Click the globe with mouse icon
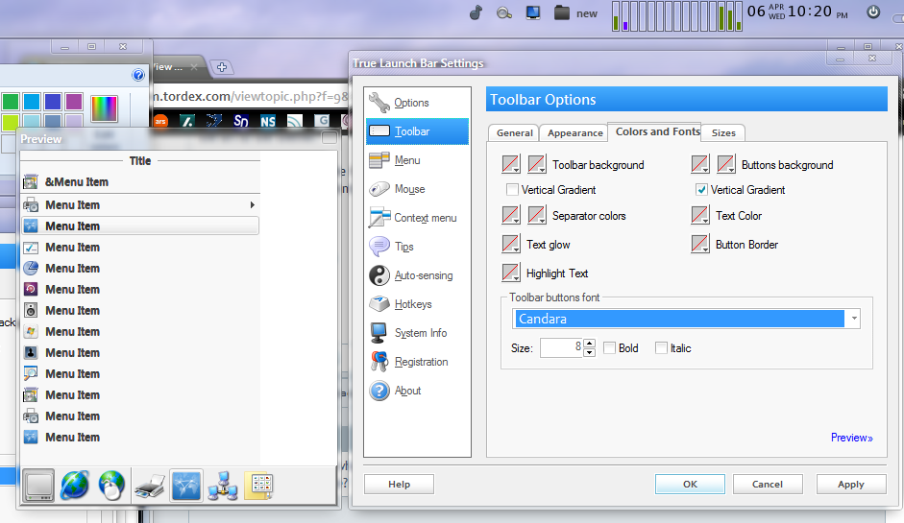This screenshot has height=523, width=904. coord(112,486)
